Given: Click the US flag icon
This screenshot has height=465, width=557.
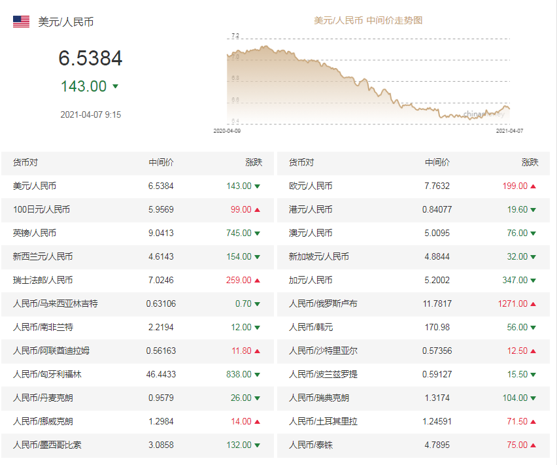Looking at the screenshot, I should click(x=21, y=22).
